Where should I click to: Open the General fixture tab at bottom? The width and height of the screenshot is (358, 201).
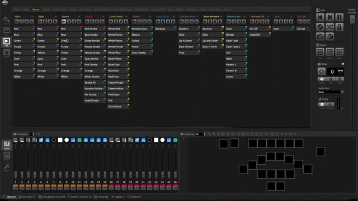[x=11, y=197]
